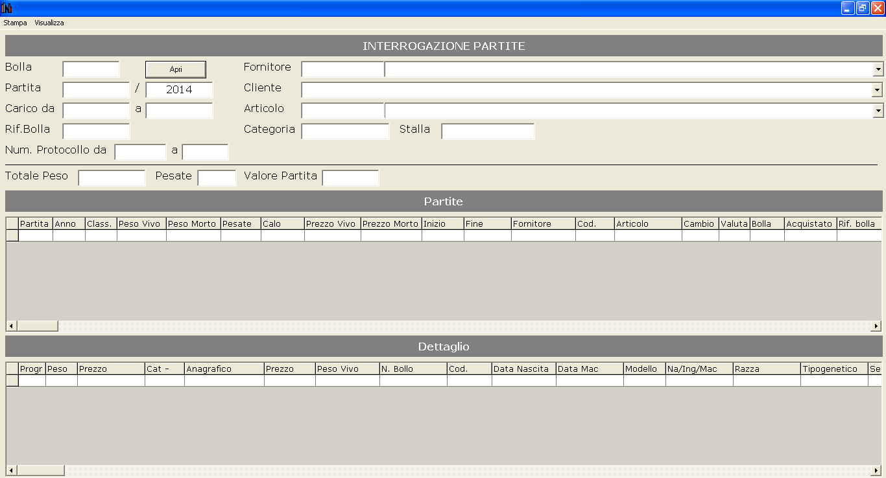Viewport: 886px width, 478px height.
Task: Click the Articolo column header in Partite grid
Action: (x=648, y=223)
